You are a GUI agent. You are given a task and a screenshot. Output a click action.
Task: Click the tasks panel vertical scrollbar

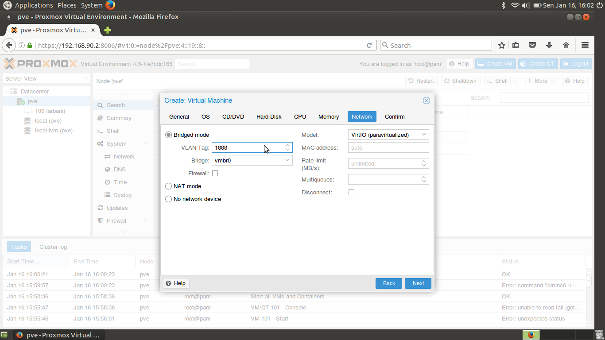click(x=589, y=297)
